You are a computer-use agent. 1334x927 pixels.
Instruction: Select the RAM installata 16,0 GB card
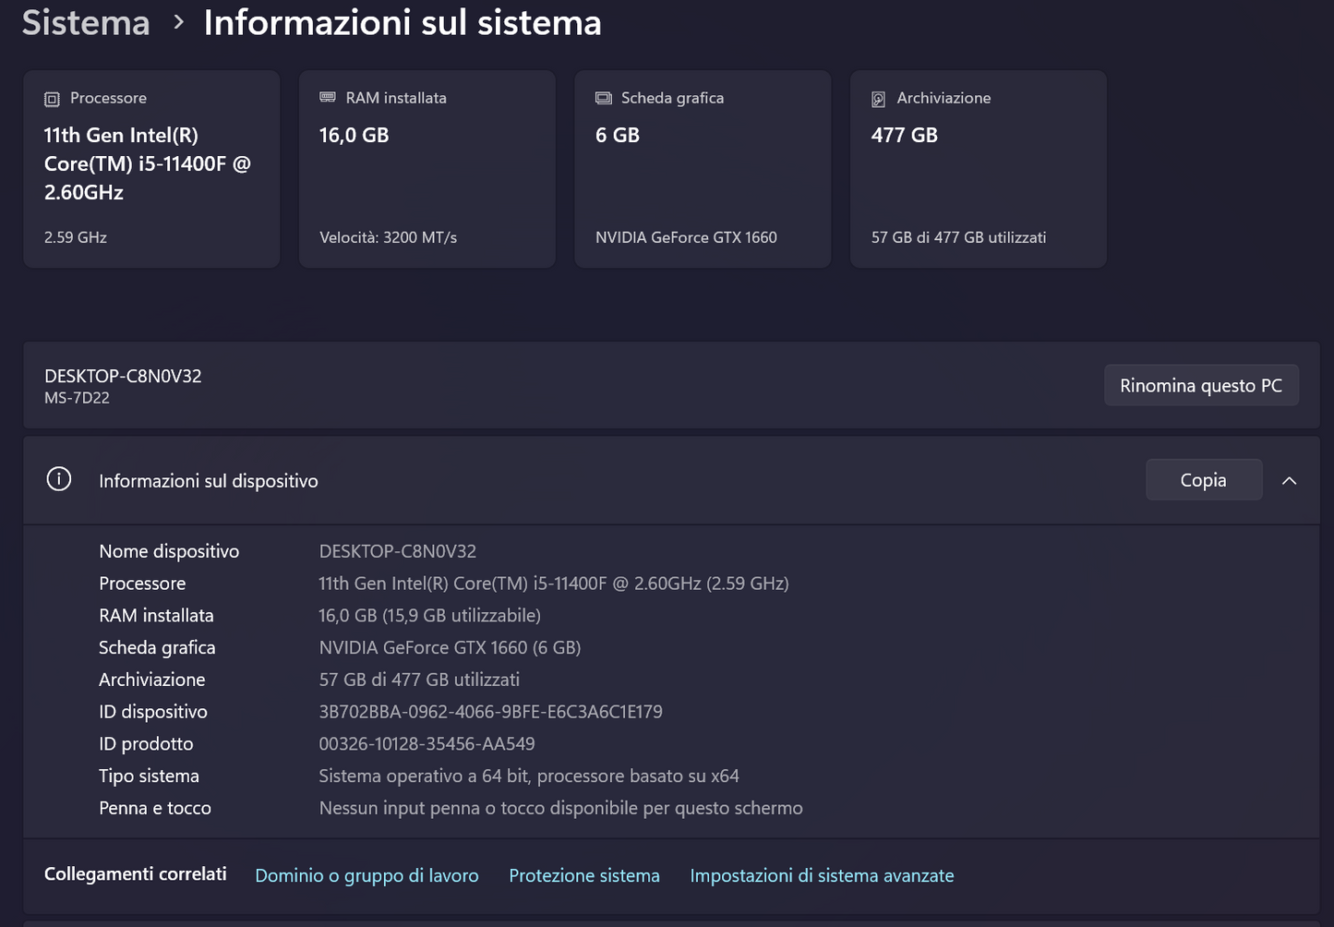(x=427, y=169)
